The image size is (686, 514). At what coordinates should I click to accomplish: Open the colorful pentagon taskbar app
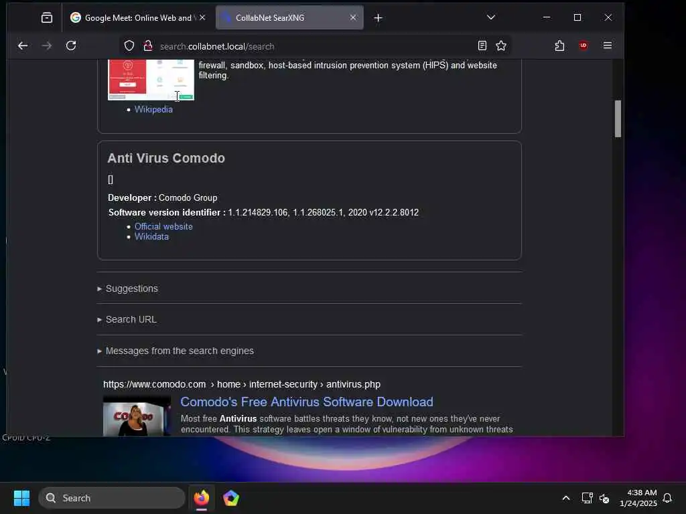pyautogui.click(x=231, y=498)
